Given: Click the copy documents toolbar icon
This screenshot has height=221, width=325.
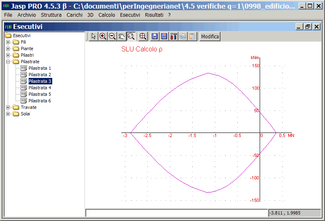Looking at the screenshot, I should [183, 36].
